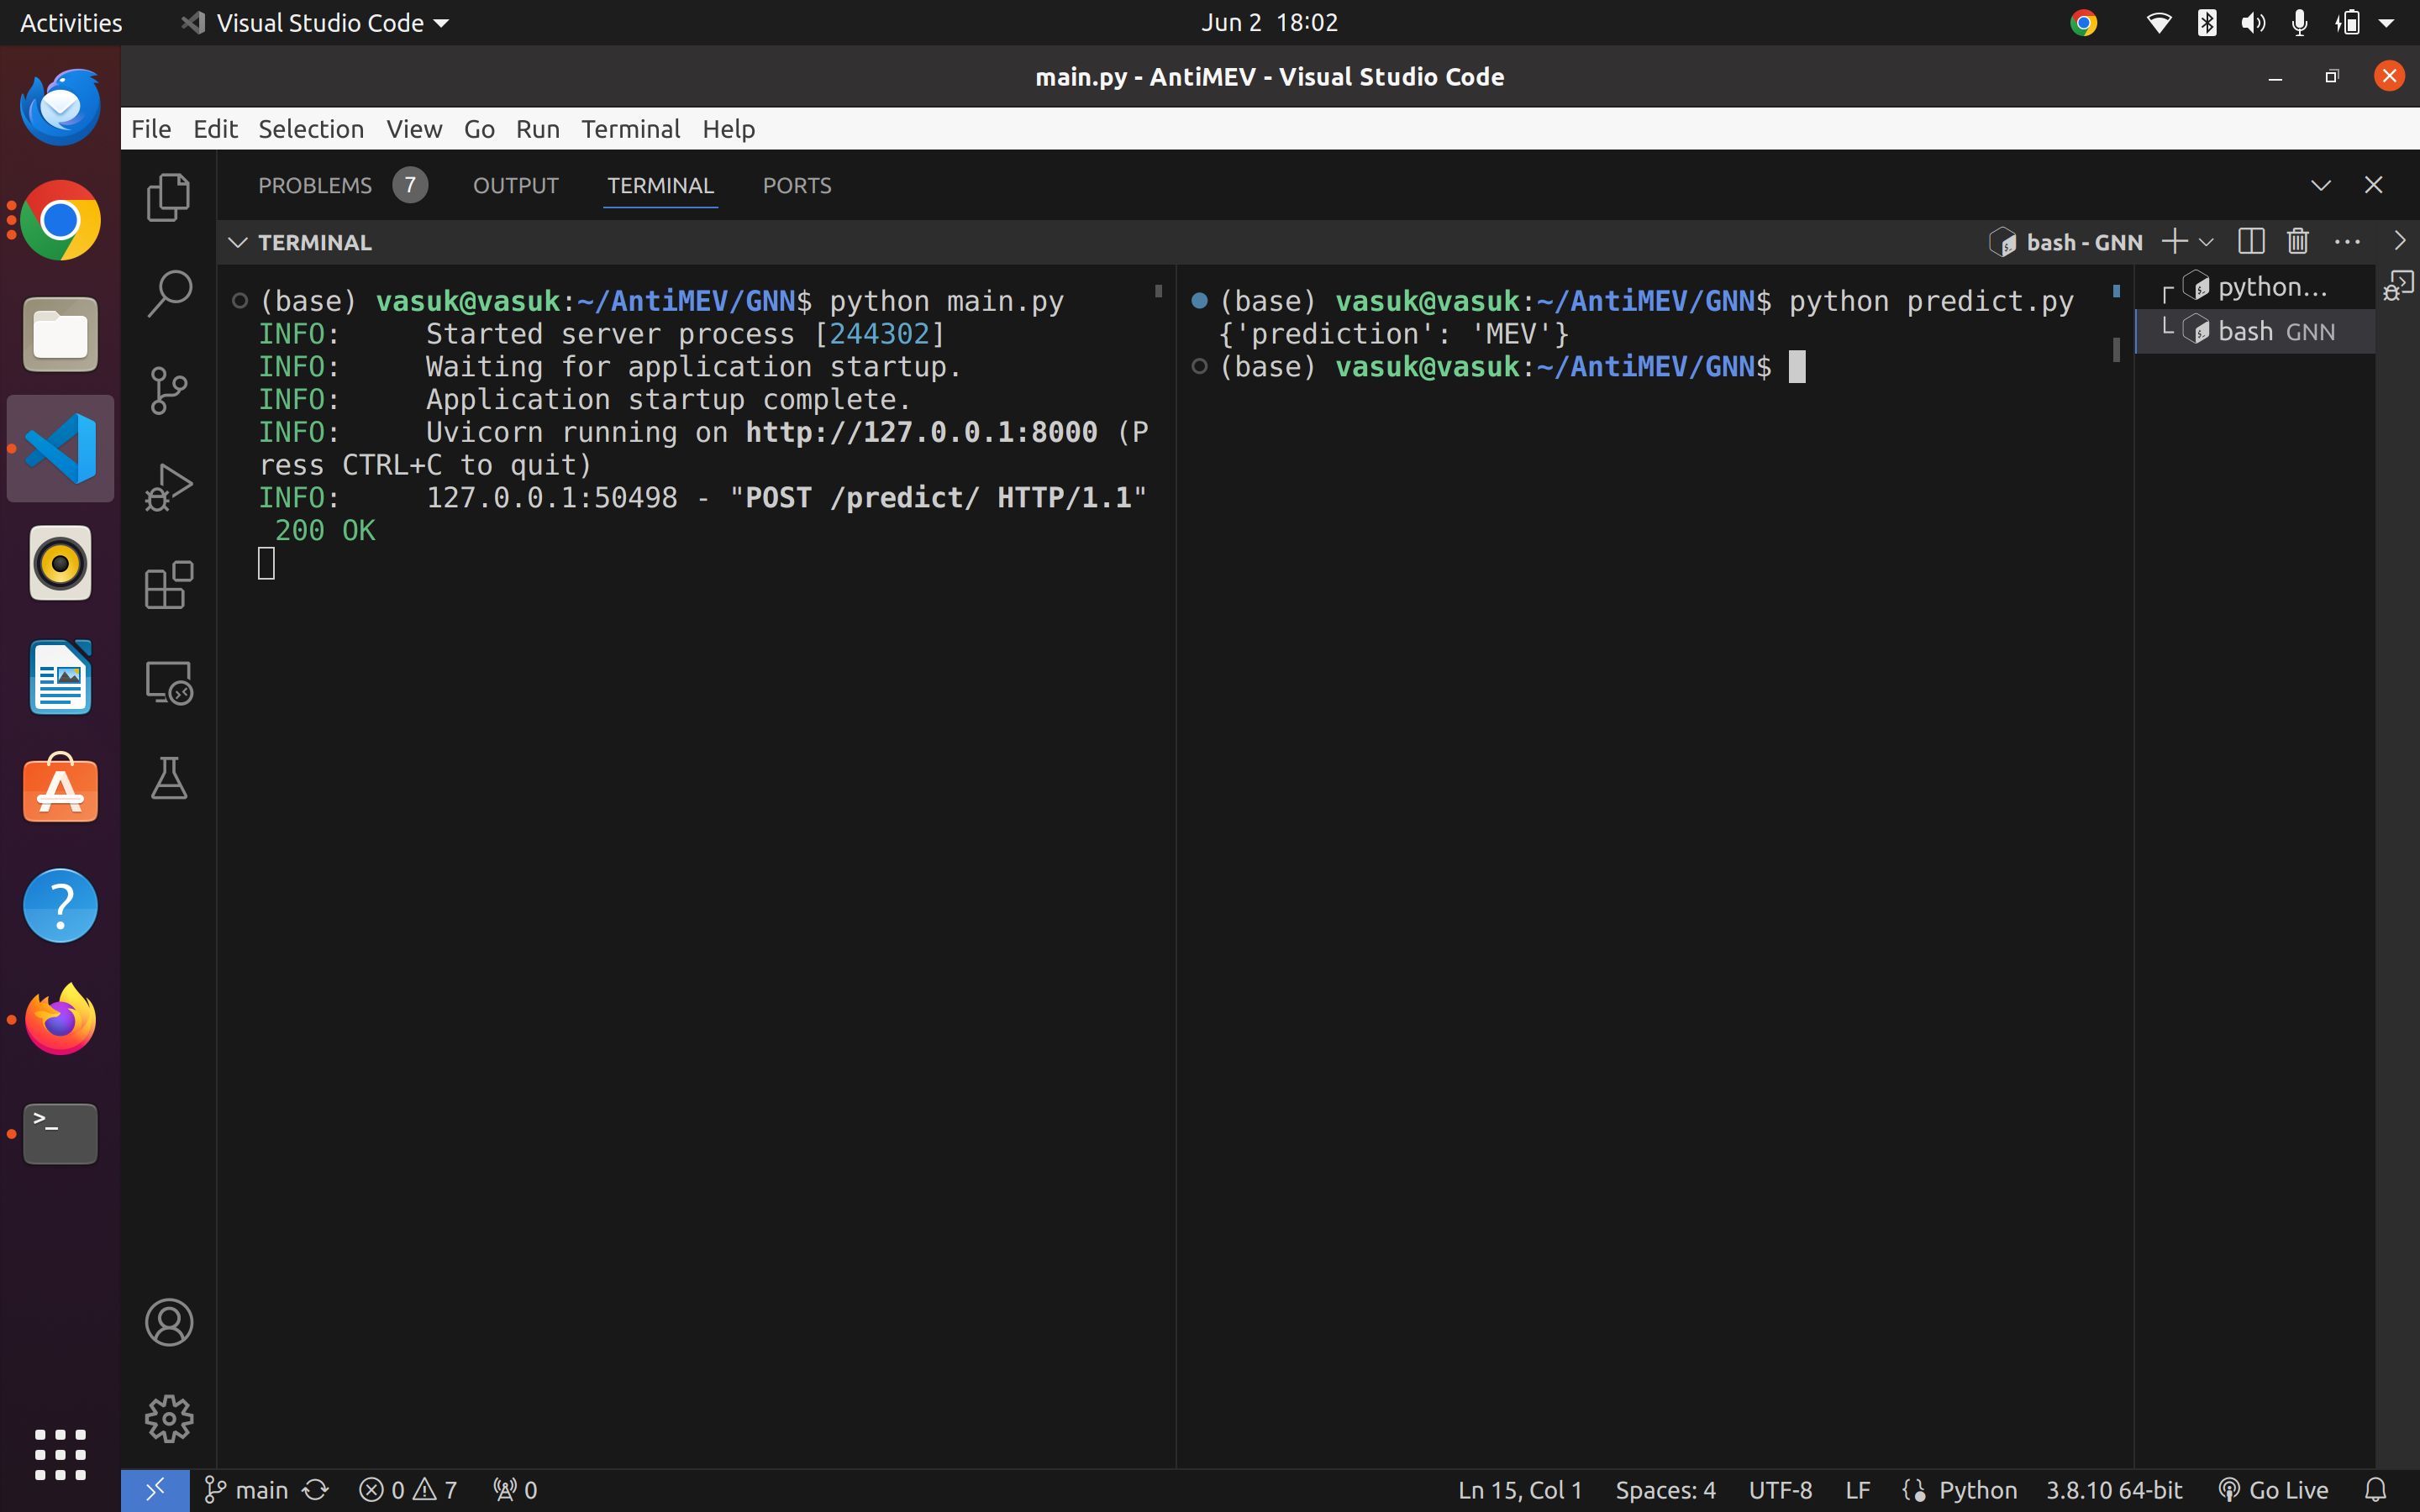Open the Search view in activity bar
This screenshot has width=2420, height=1512.
pyautogui.click(x=168, y=294)
